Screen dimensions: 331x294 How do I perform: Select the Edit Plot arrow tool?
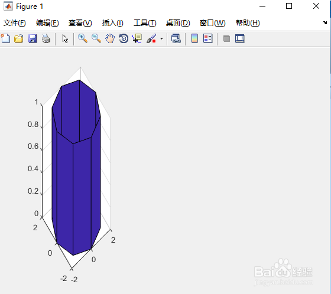coord(65,39)
